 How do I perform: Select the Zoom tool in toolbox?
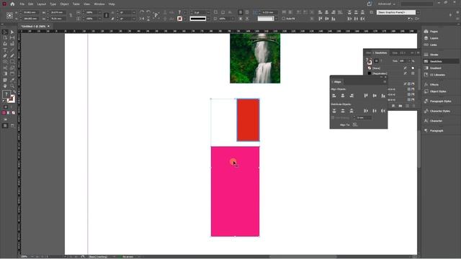tap(12, 86)
